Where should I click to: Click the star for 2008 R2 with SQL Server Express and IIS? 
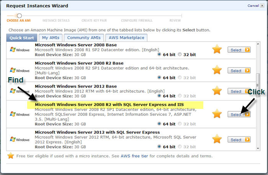coord(217,113)
